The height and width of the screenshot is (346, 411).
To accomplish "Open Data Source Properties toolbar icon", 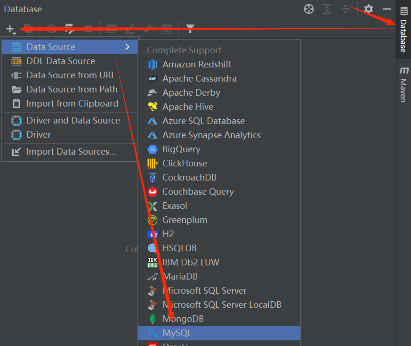I will coord(70,29).
